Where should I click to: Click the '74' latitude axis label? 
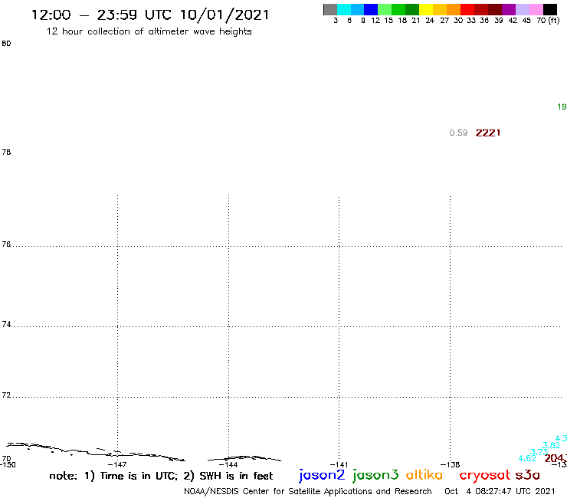point(6,324)
